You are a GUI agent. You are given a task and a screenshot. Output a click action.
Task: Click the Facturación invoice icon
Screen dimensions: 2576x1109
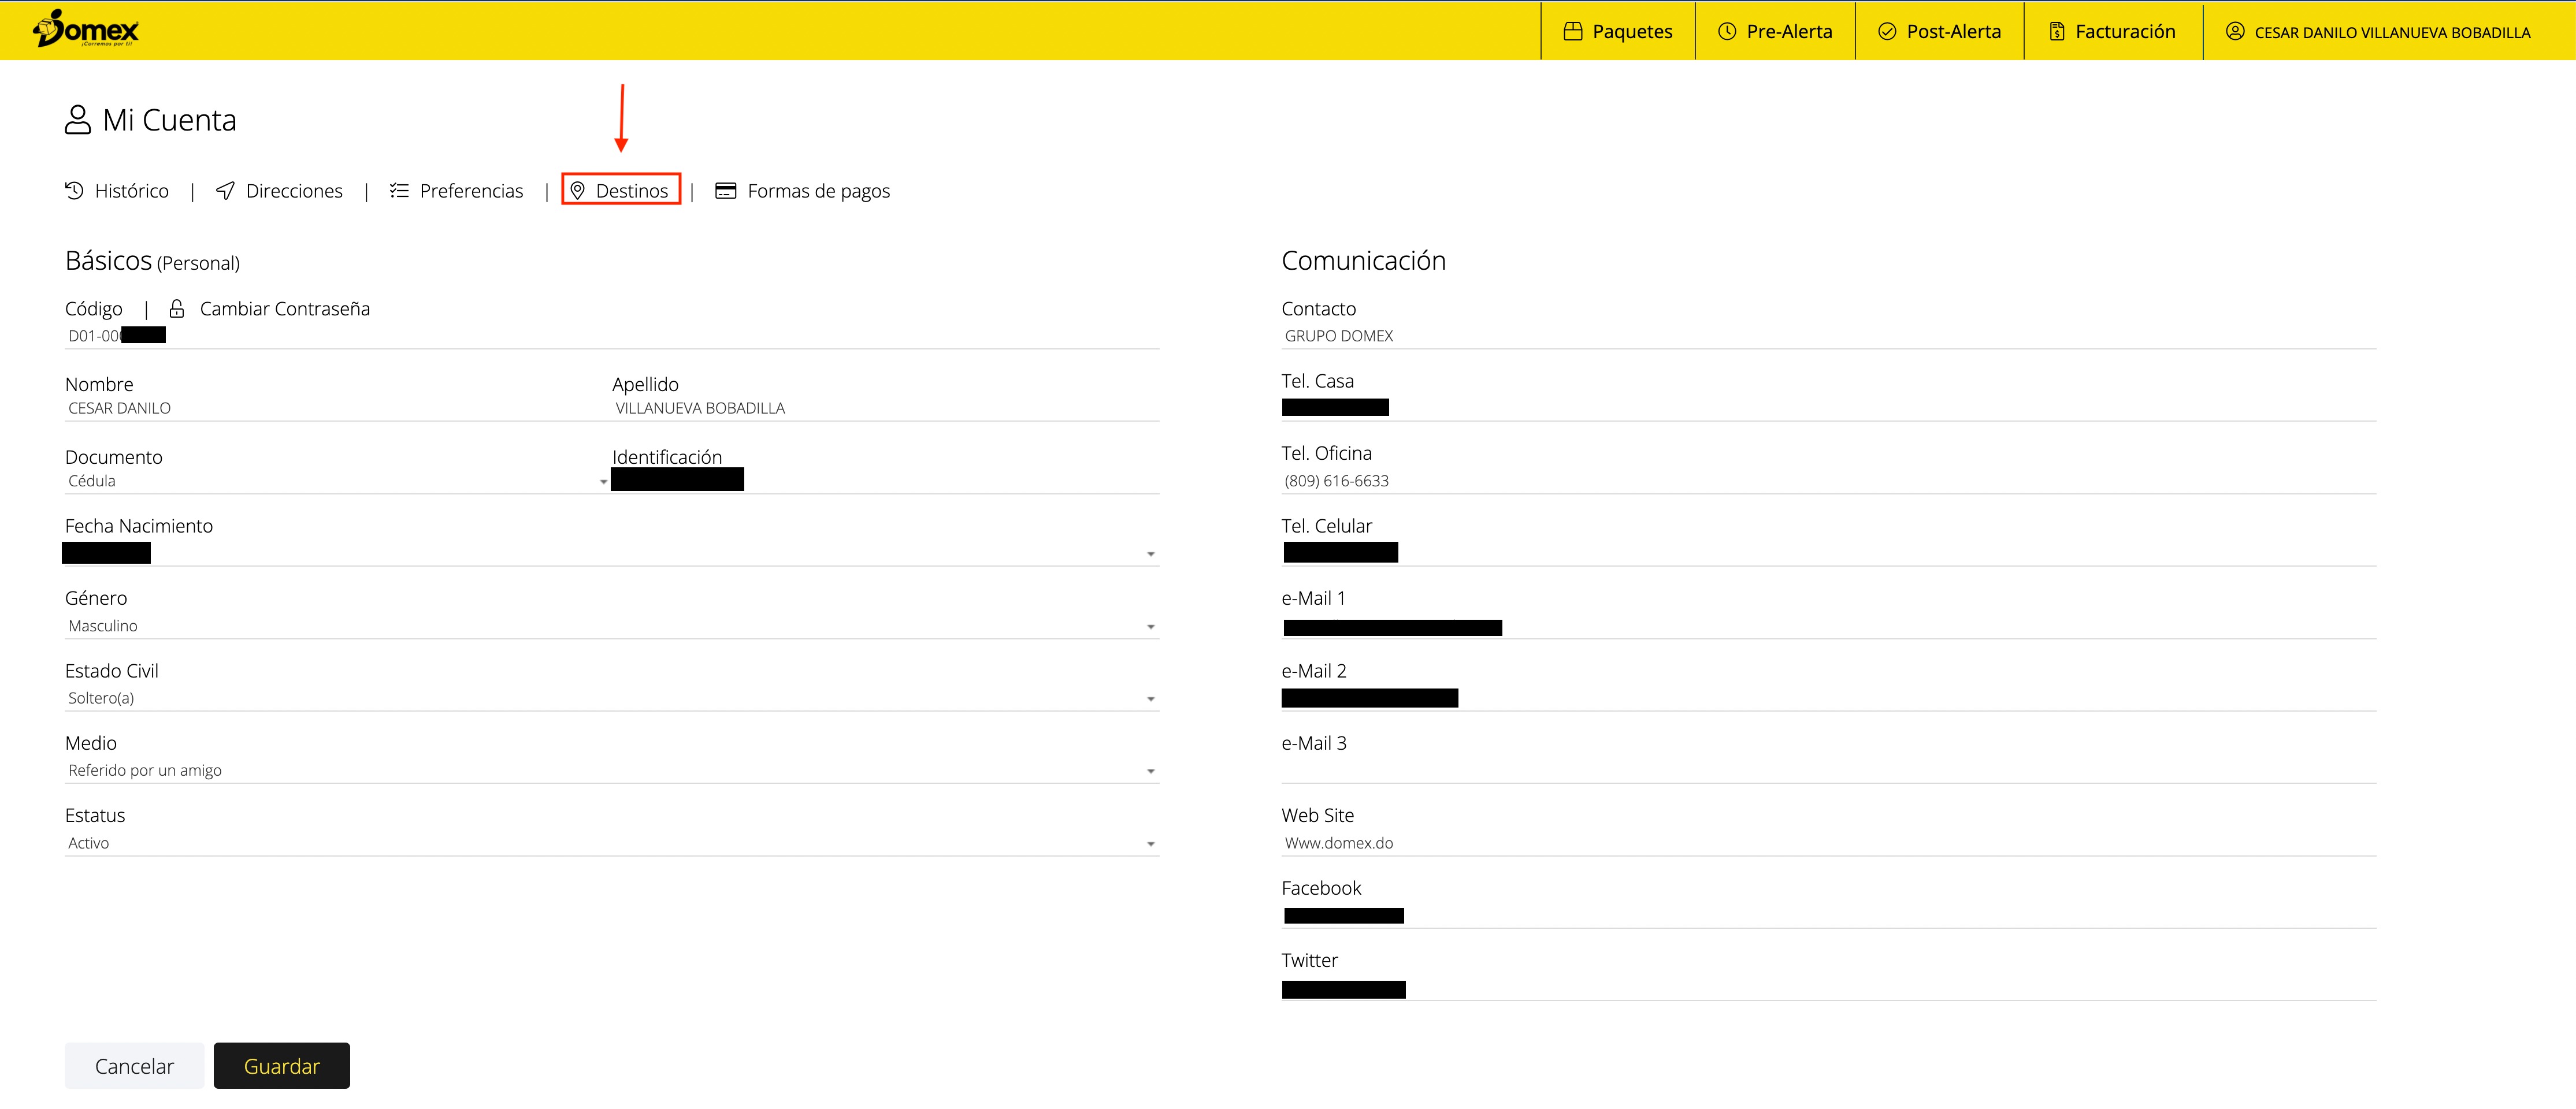pyautogui.click(x=2057, y=31)
